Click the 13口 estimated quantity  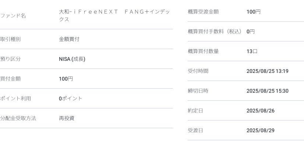(252, 51)
